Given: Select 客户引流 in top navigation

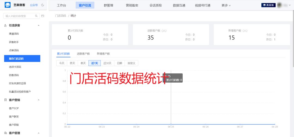Looking at the screenshot, I should [x=85, y=5].
